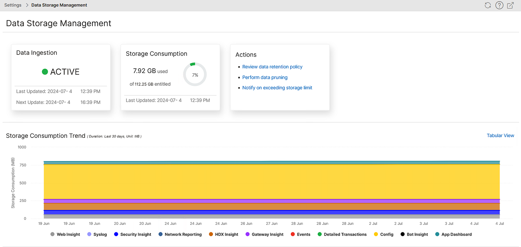Open Review data retention policy link
This screenshot has height=247, width=521.
click(x=272, y=67)
